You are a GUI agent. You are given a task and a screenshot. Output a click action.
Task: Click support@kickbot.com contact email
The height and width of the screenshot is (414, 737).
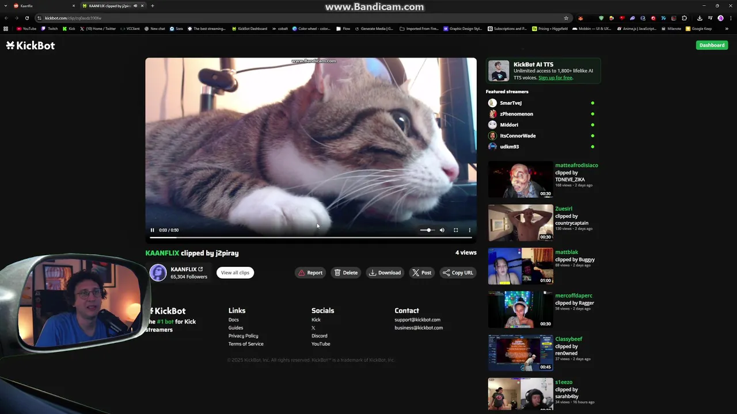(417, 320)
